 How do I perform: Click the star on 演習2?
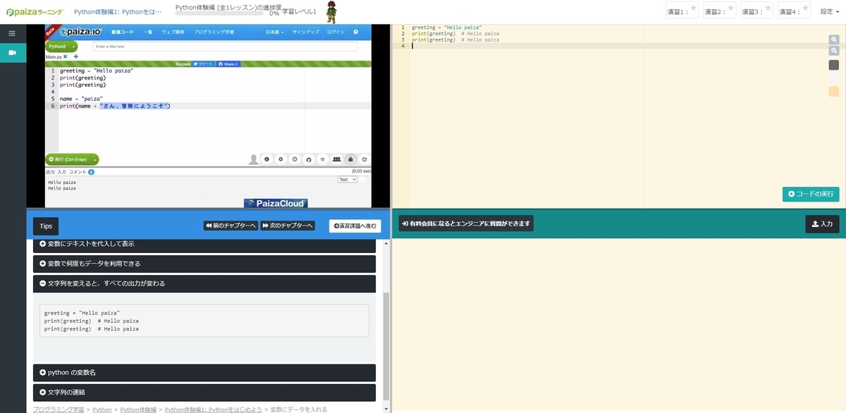[731, 8]
